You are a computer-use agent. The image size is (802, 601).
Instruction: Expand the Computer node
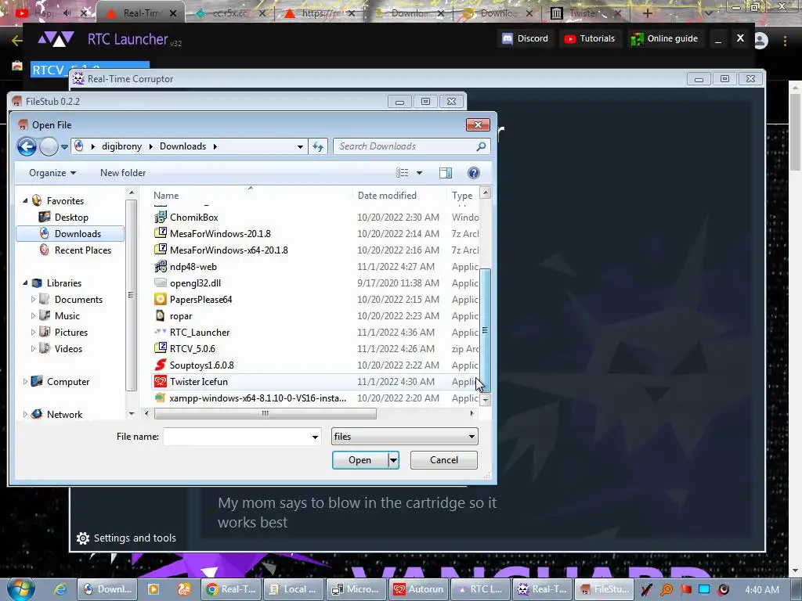[25, 381]
